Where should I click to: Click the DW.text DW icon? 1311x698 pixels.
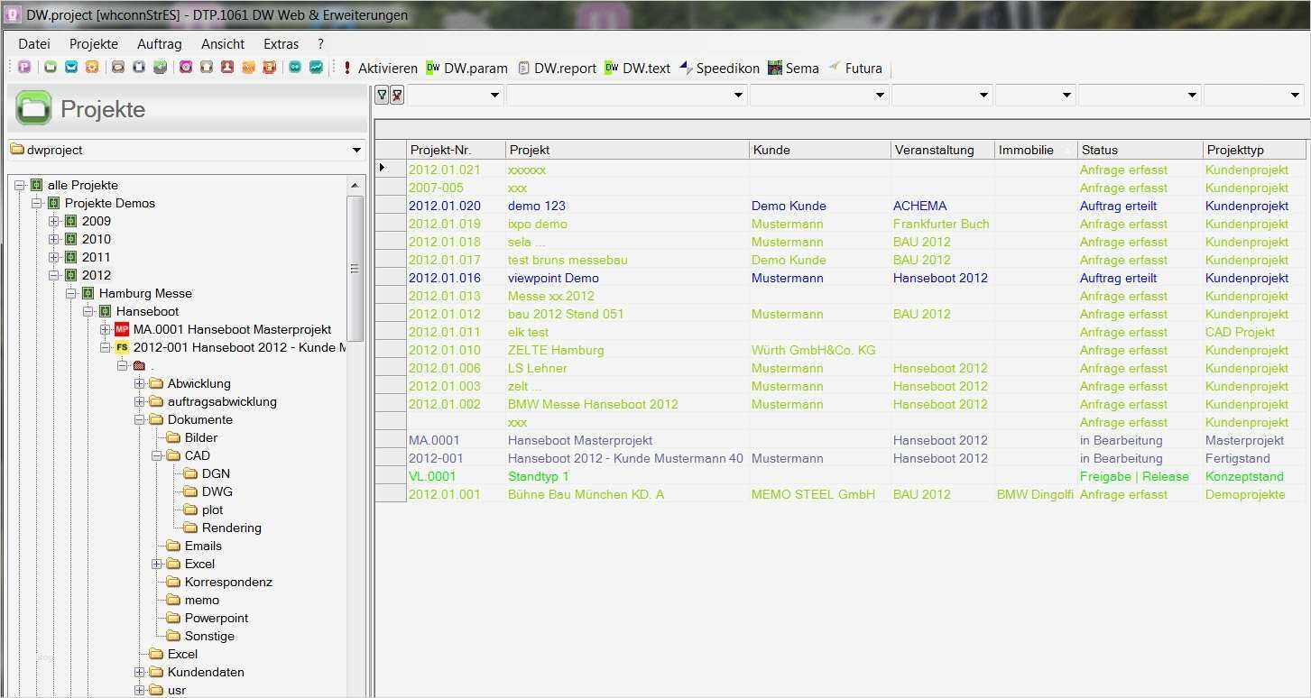[x=612, y=68]
